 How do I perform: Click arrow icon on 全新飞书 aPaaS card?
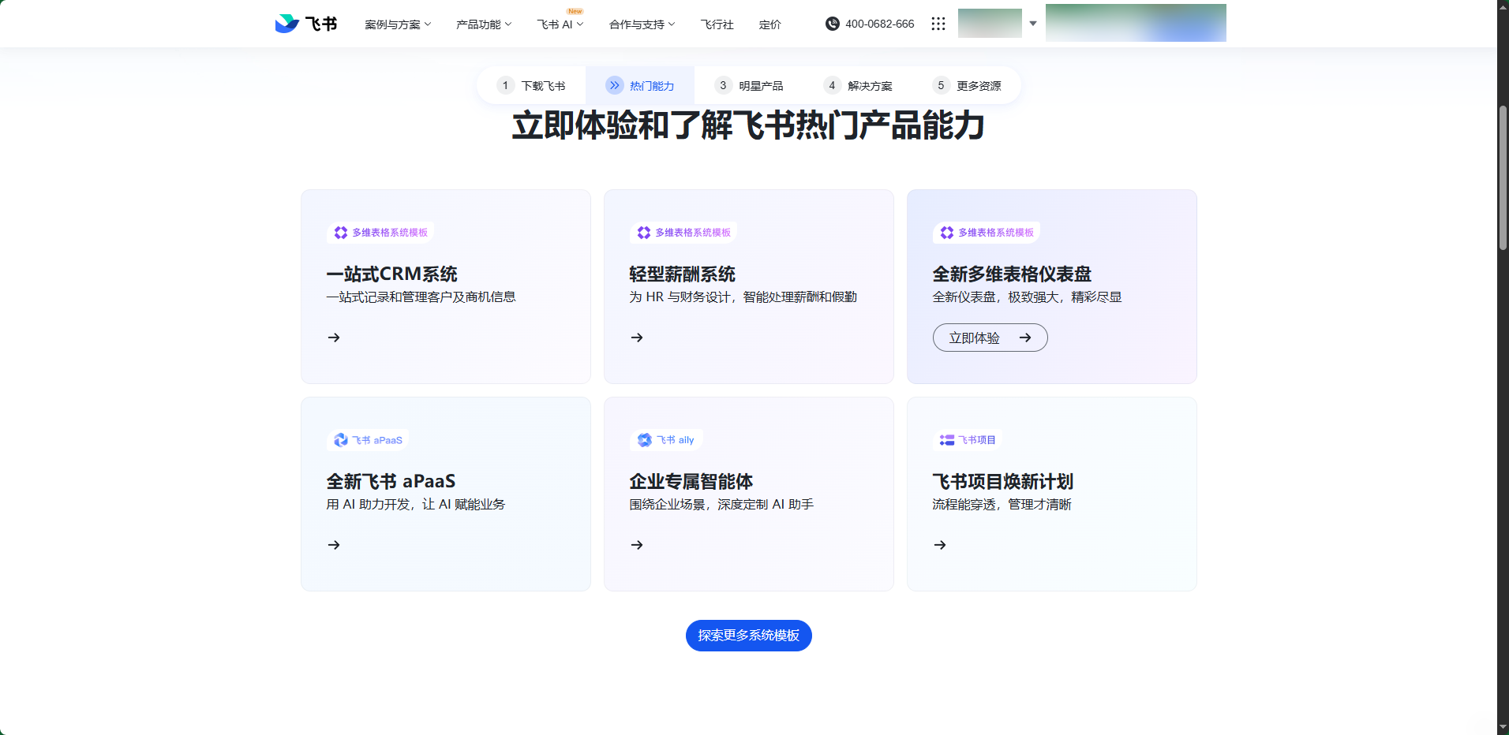(334, 545)
